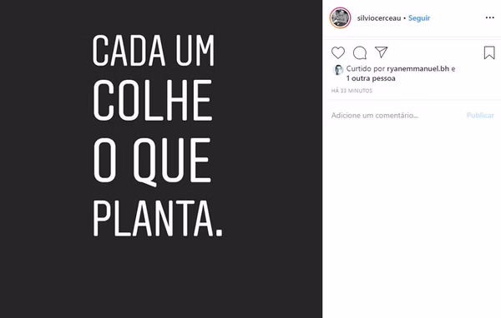
Task: Click the 'Curtido por' likes label
Action: click(x=366, y=68)
